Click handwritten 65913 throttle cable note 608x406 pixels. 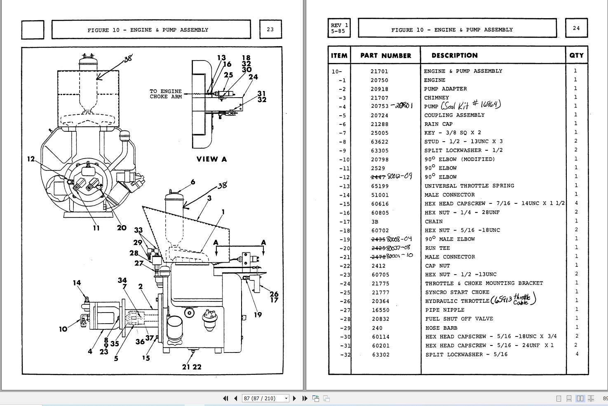pyautogui.click(x=513, y=299)
